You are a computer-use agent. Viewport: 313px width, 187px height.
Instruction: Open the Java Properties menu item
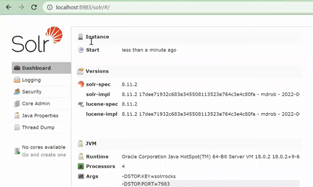[x=41, y=115]
